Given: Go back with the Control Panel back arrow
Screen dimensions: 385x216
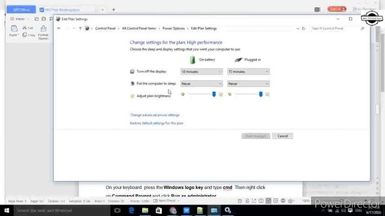Looking at the screenshot, I should 59,28.
